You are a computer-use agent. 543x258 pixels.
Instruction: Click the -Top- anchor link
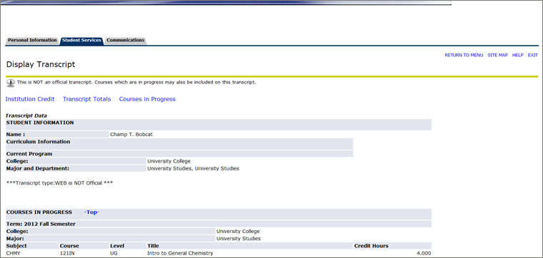(x=91, y=212)
